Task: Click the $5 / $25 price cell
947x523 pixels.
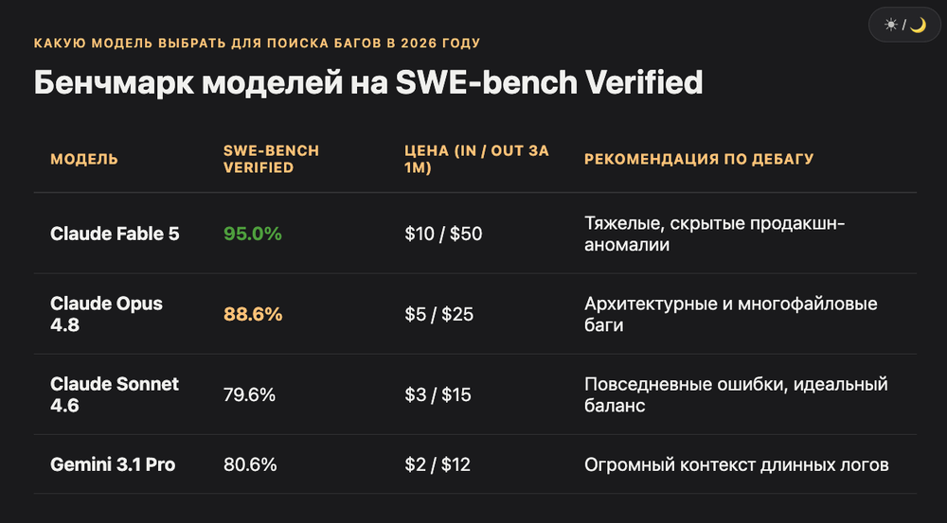Action: point(439,314)
